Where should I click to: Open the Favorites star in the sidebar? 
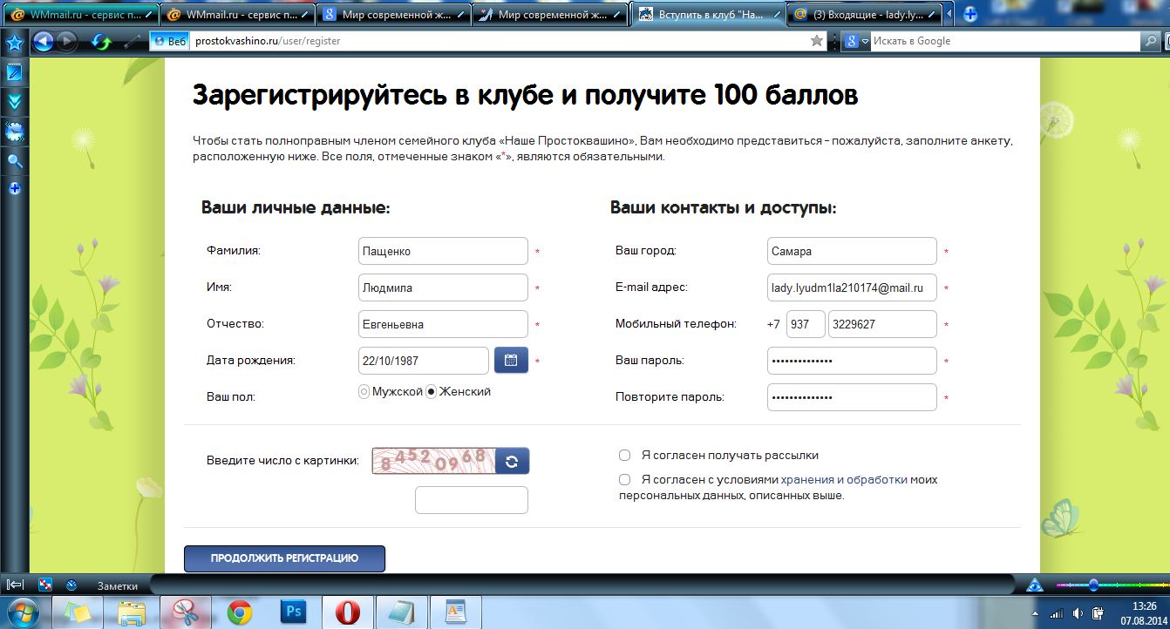pyautogui.click(x=14, y=43)
